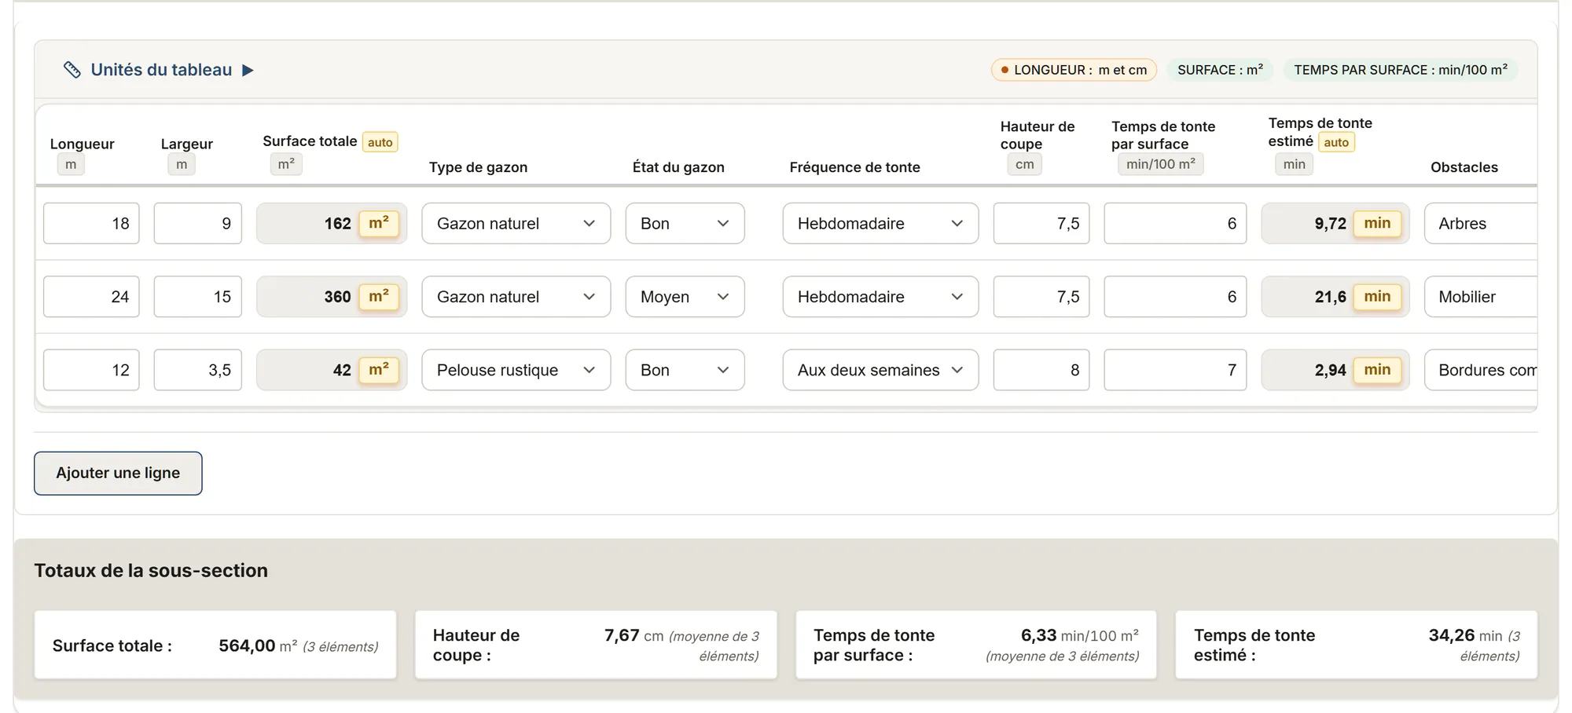Open Fréquence de tonte dropdown in 360 m² row

point(880,297)
